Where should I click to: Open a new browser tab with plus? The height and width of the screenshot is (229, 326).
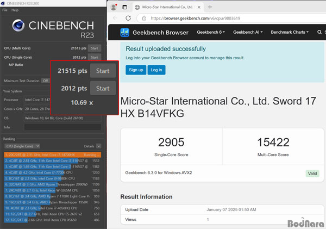[210, 7]
